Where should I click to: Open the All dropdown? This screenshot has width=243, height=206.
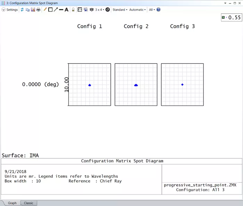point(152,10)
